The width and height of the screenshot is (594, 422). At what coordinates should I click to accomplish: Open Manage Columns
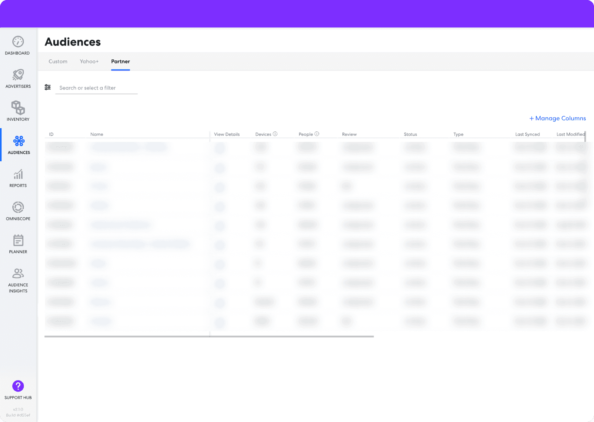tap(557, 118)
